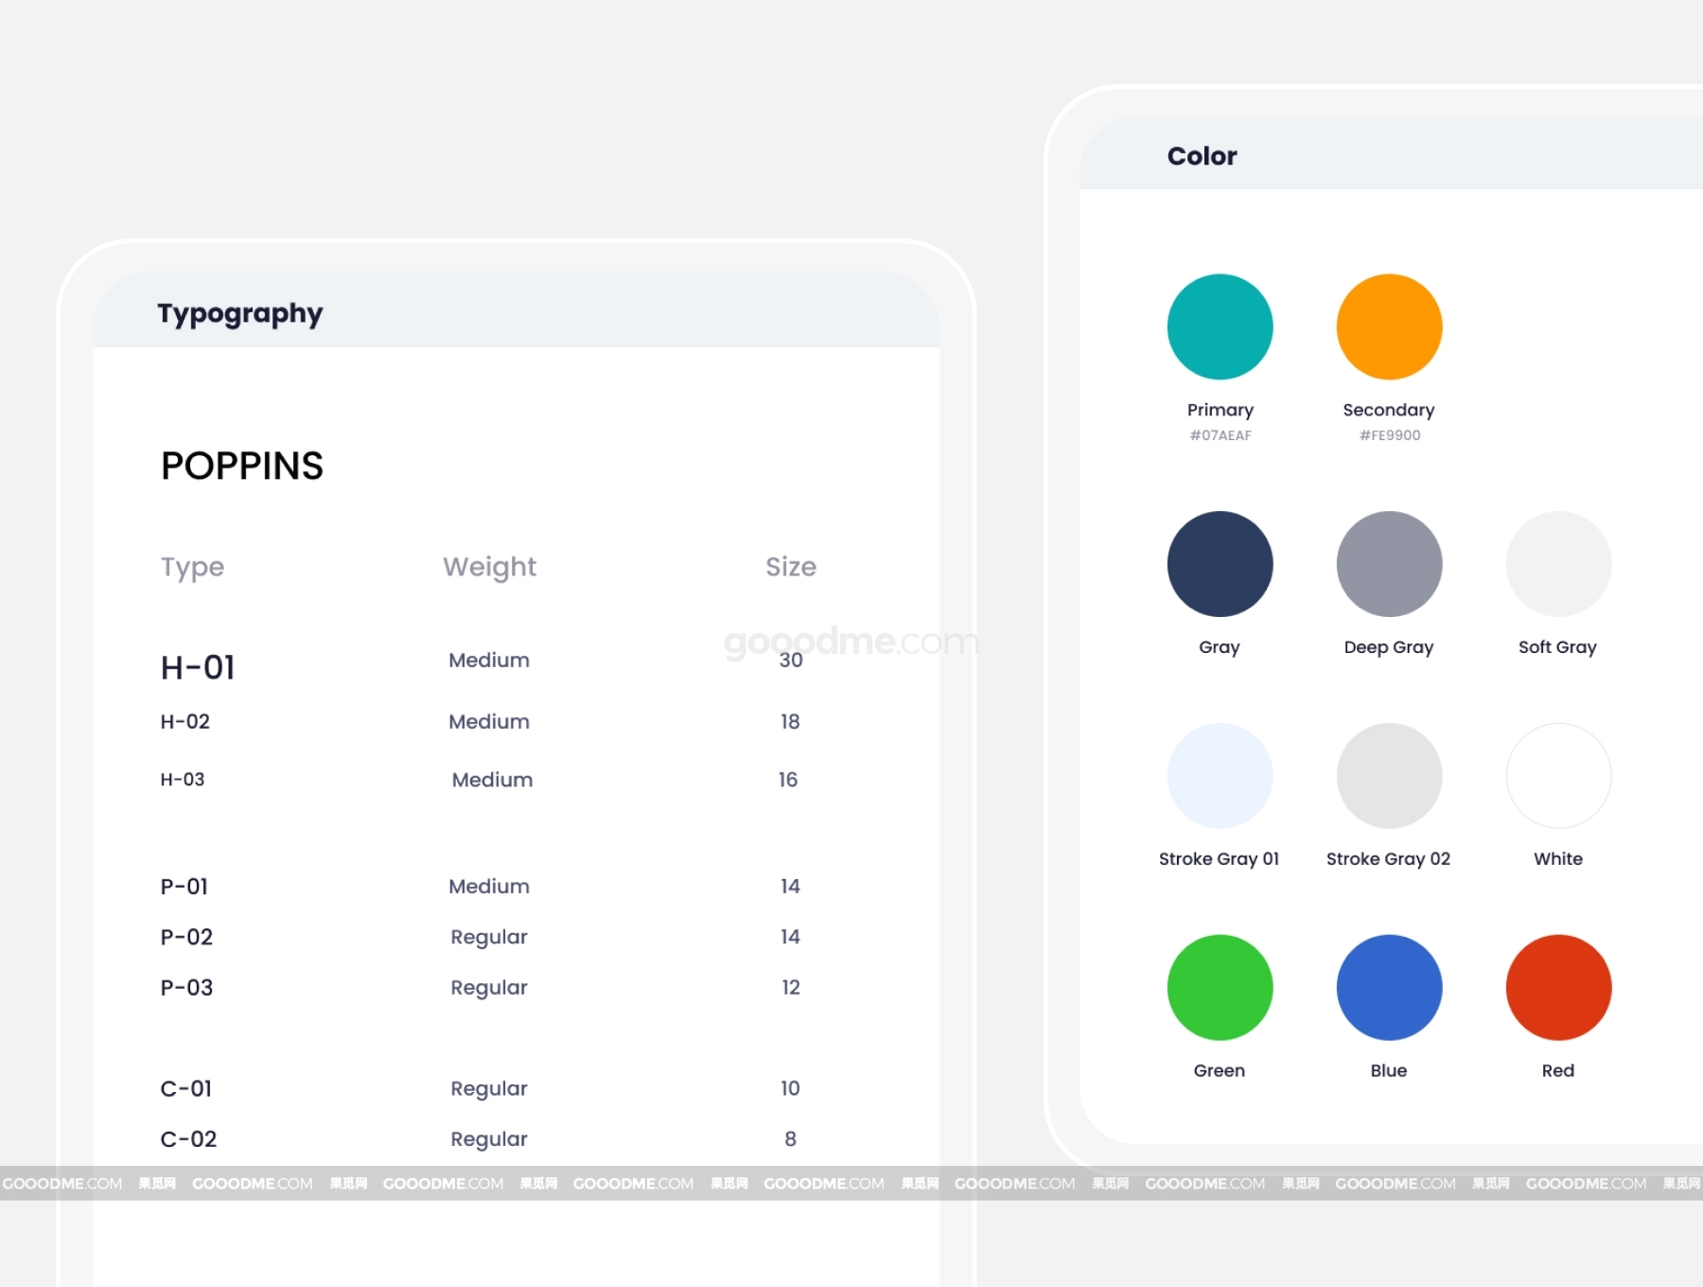Select the Secondary orange color swatch
1703x1287 pixels.
[x=1389, y=326]
